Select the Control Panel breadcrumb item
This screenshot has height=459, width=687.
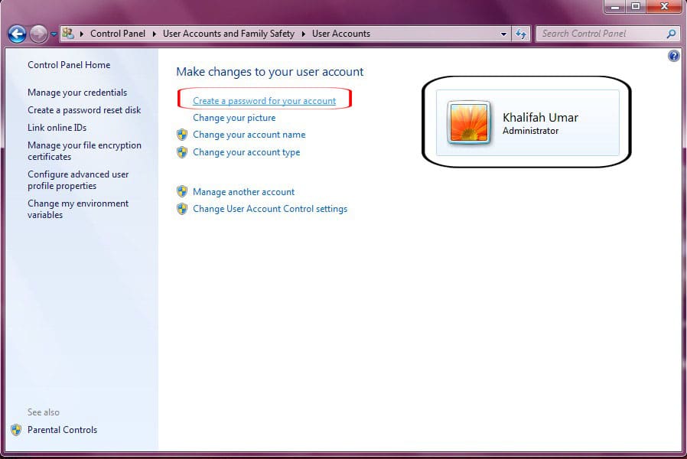click(119, 34)
